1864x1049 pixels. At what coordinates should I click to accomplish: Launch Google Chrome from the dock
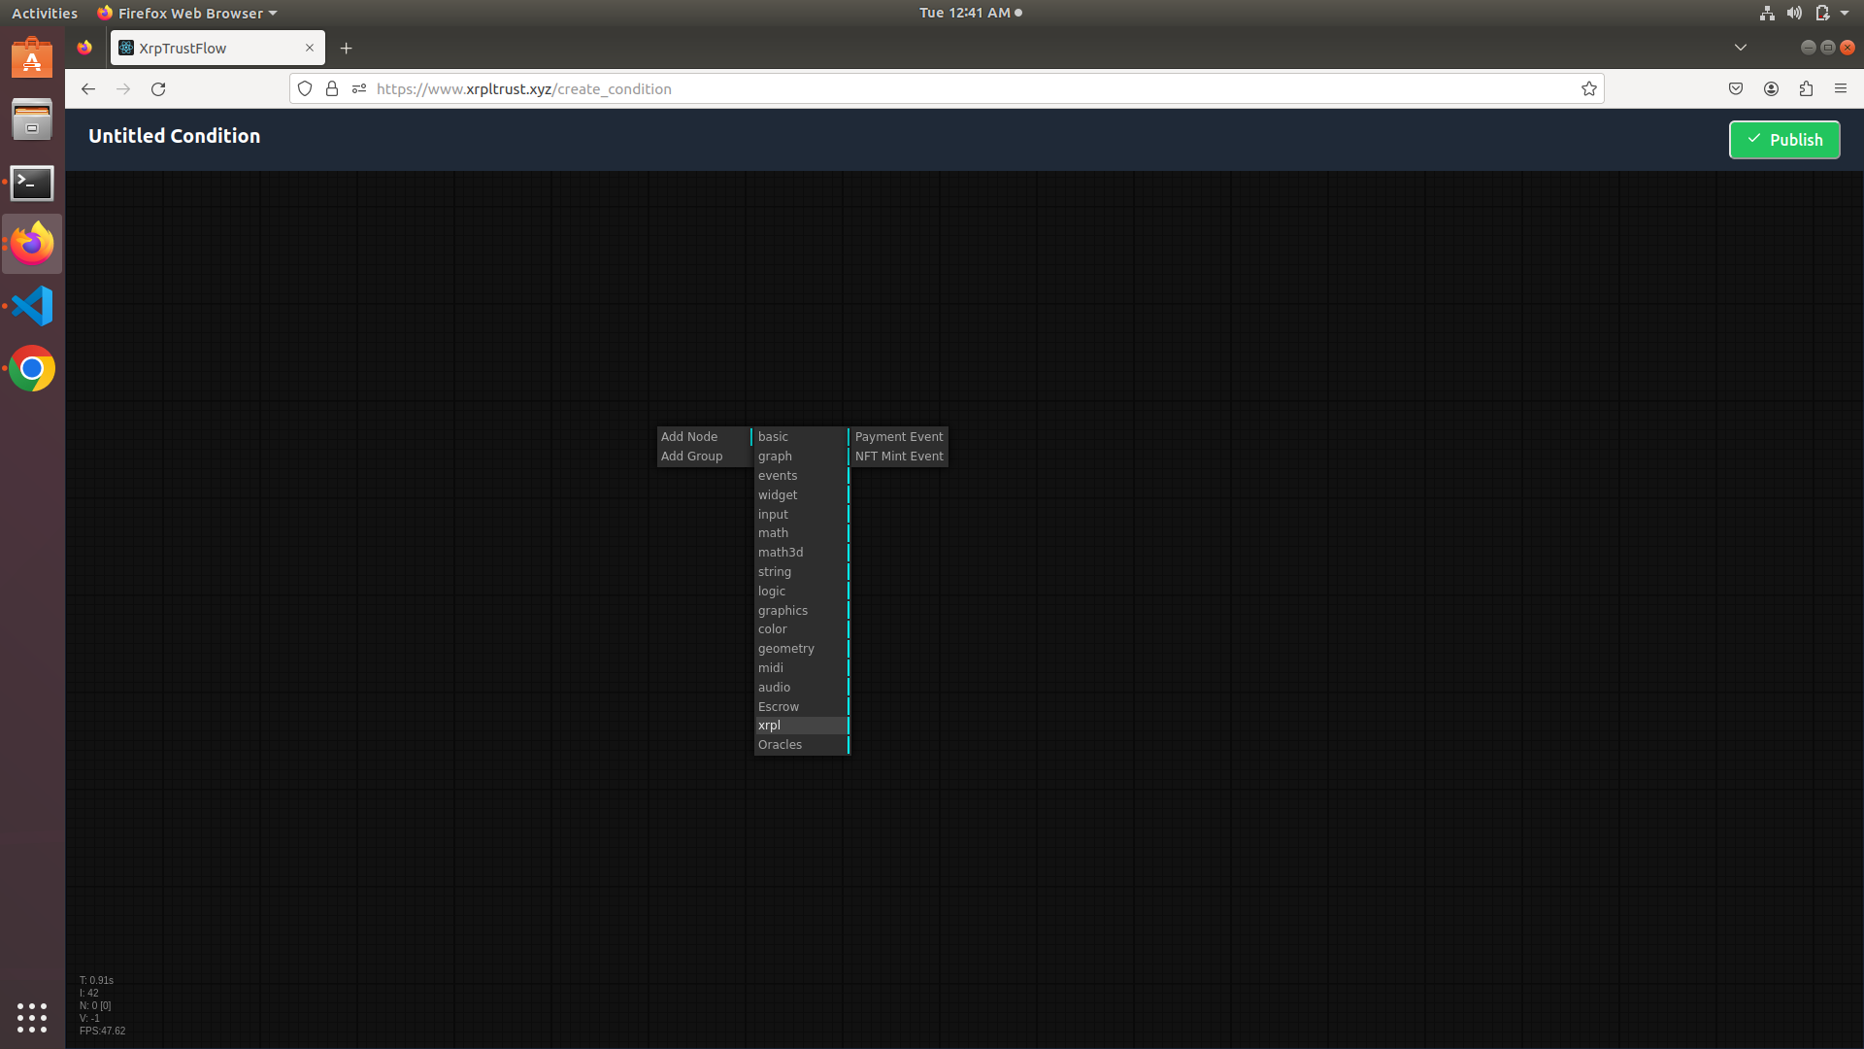[32, 369]
